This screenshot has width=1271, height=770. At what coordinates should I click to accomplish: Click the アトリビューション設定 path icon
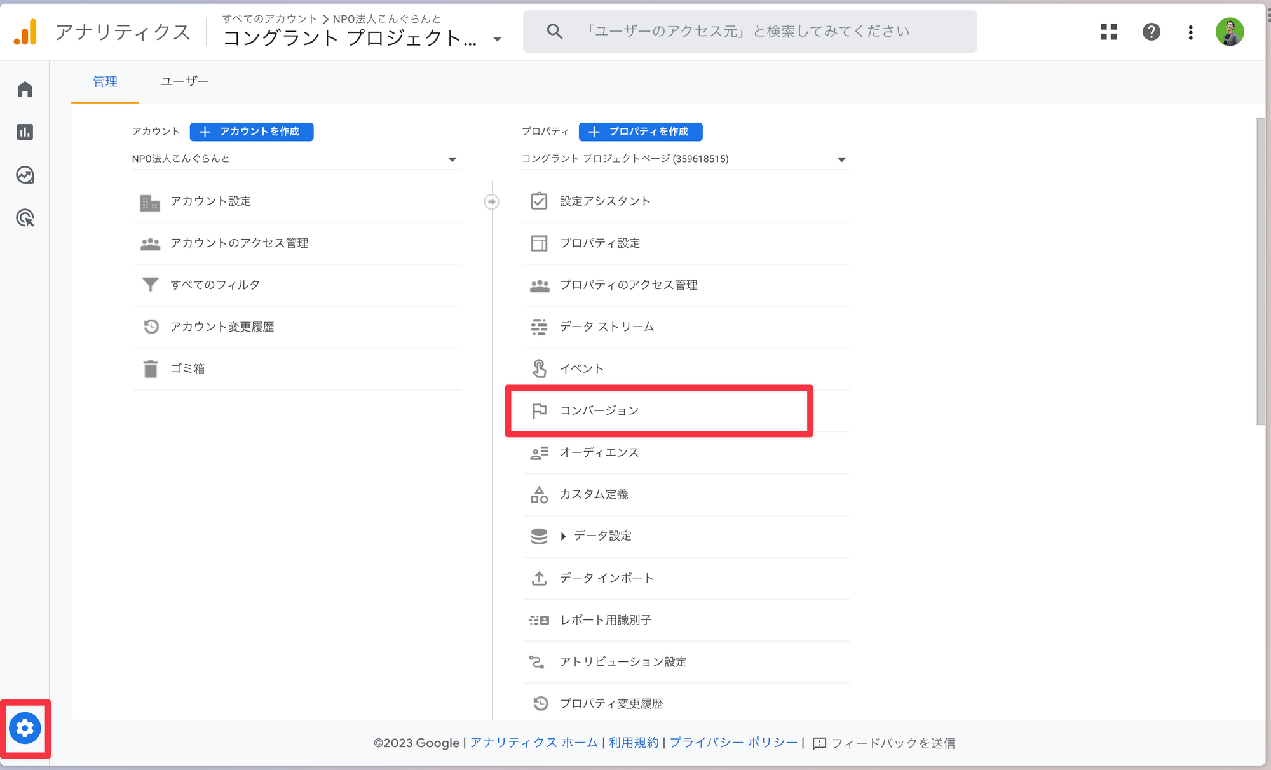coord(537,662)
